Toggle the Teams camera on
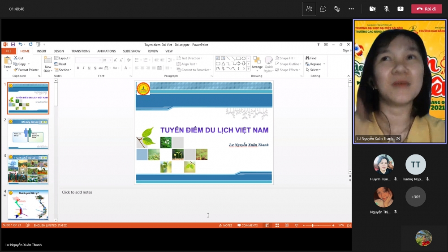Screen dimensions: 448x252 point(372,9)
